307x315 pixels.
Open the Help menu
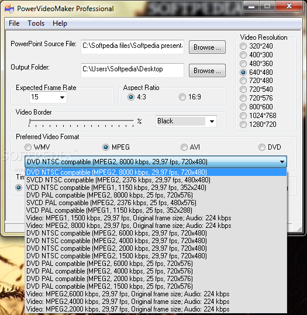(x=60, y=23)
